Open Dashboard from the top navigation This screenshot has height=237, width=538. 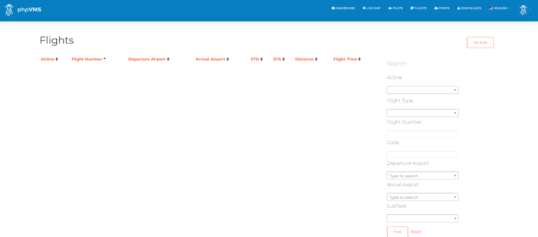[x=343, y=8]
